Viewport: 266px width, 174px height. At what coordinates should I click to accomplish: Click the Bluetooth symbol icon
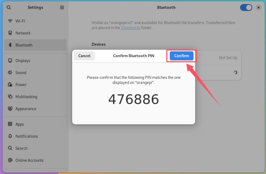[x=10, y=45]
